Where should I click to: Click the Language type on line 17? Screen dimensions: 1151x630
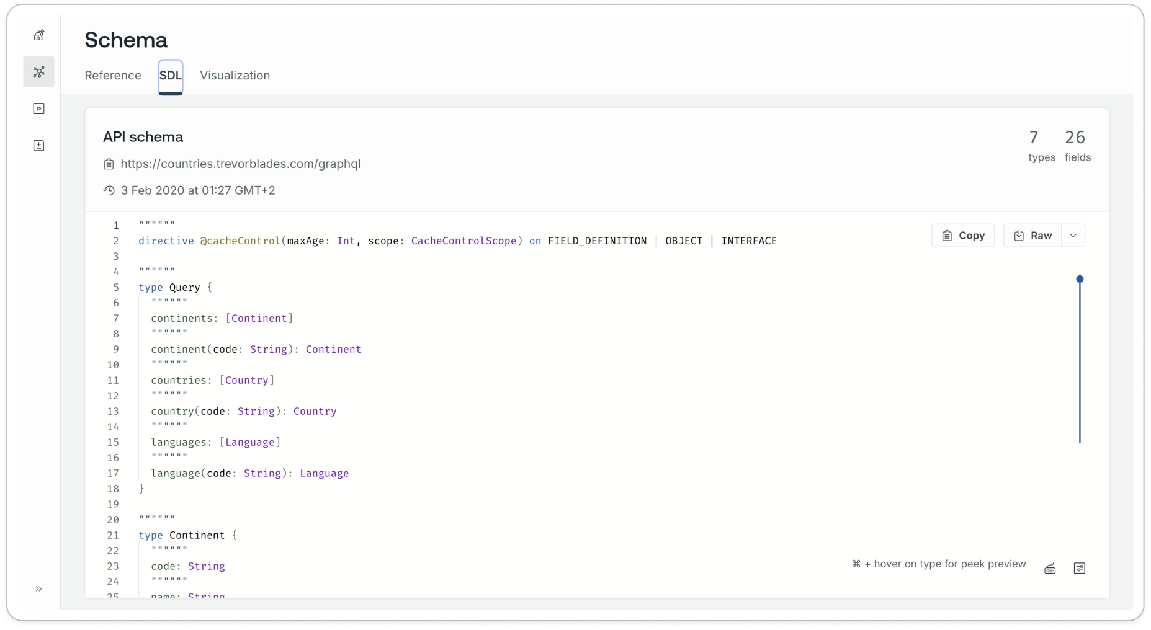[x=324, y=474]
